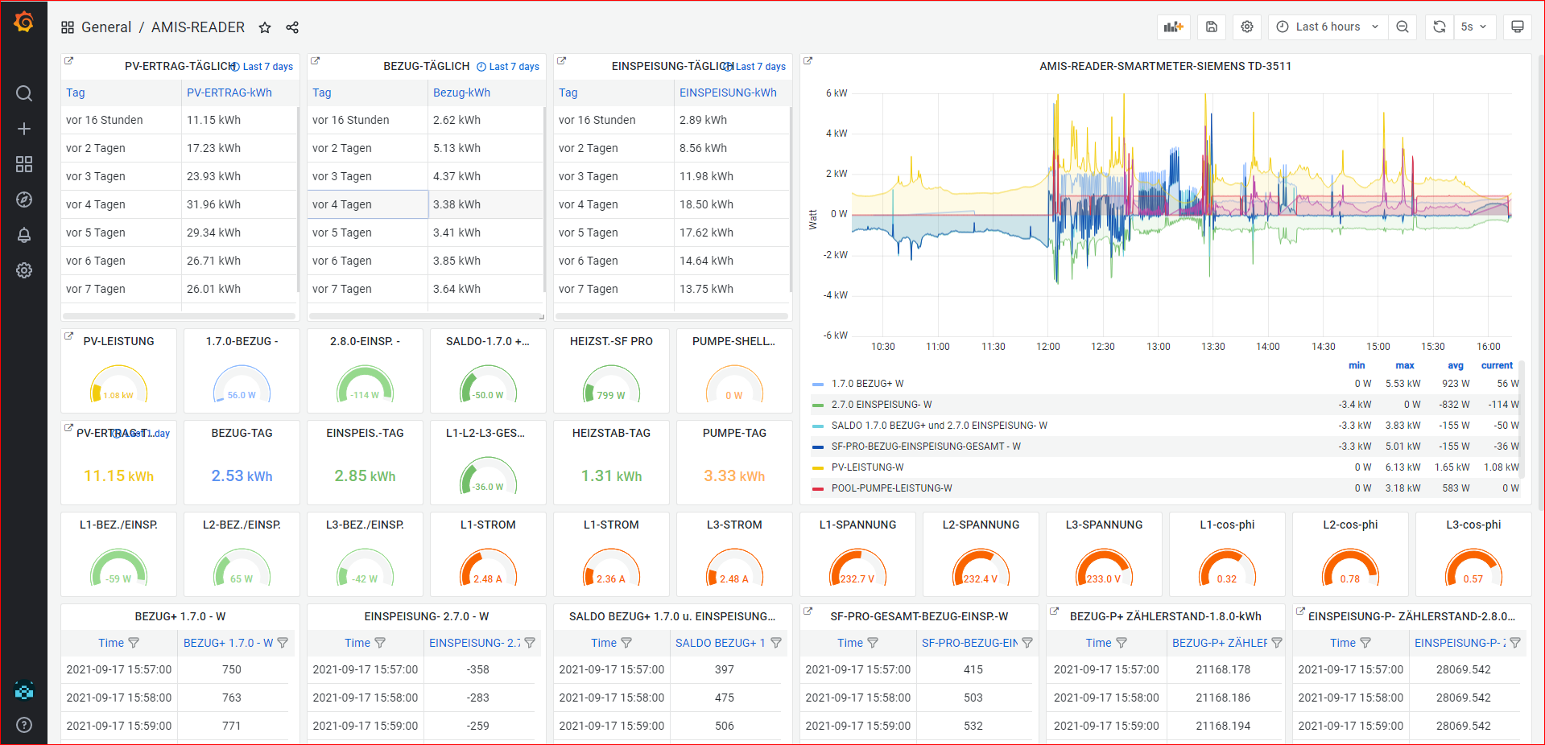The height and width of the screenshot is (745, 1545).
Task: Click the 21168.194 BEZUG-P+ meter value
Action: (1223, 726)
